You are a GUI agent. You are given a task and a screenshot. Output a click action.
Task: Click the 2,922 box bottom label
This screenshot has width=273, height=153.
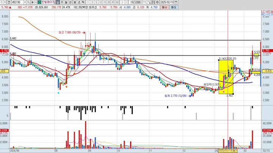pos(230,95)
